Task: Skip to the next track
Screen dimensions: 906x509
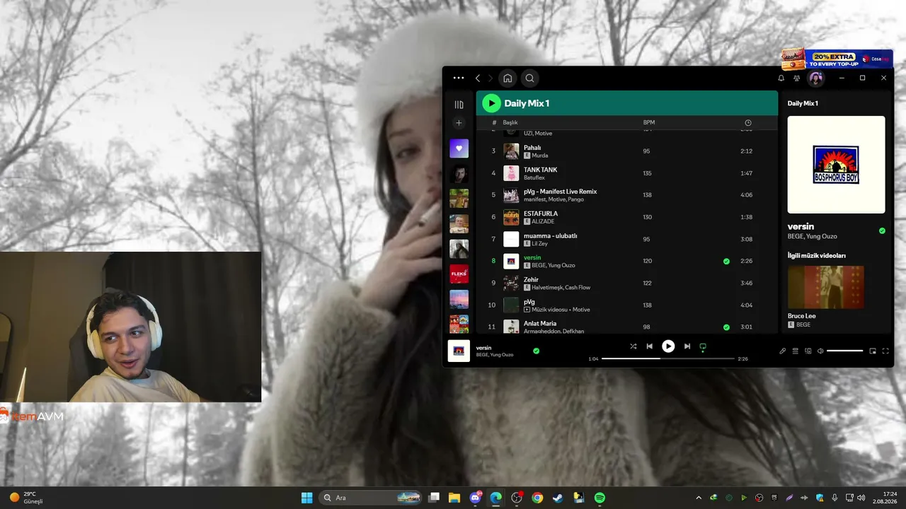Action: click(x=687, y=346)
